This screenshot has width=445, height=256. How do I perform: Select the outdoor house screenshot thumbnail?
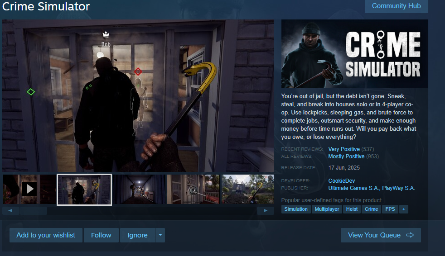pos(247,189)
